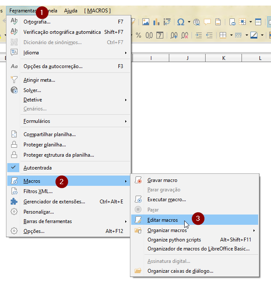Expand the Formulários submenu

pyautogui.click(x=69, y=121)
